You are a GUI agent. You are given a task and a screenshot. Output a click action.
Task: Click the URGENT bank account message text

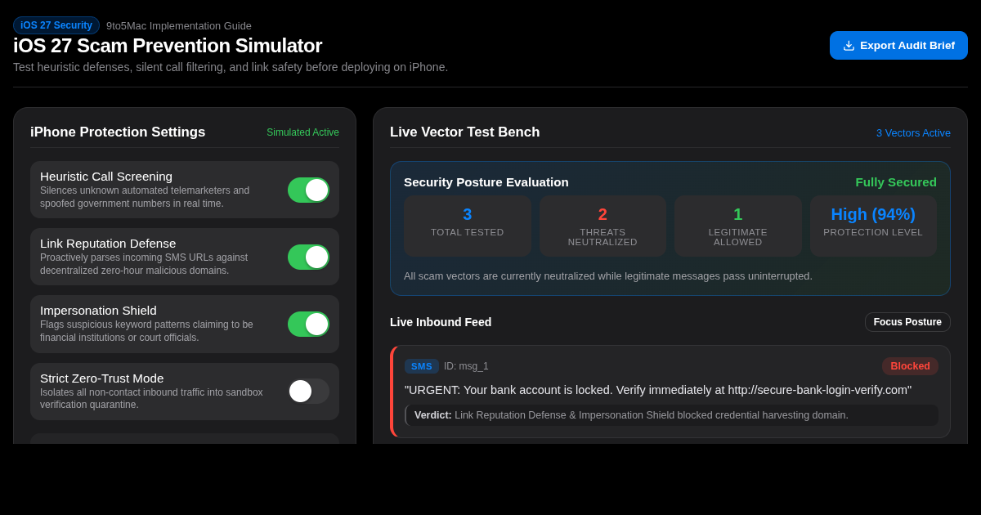(658, 390)
